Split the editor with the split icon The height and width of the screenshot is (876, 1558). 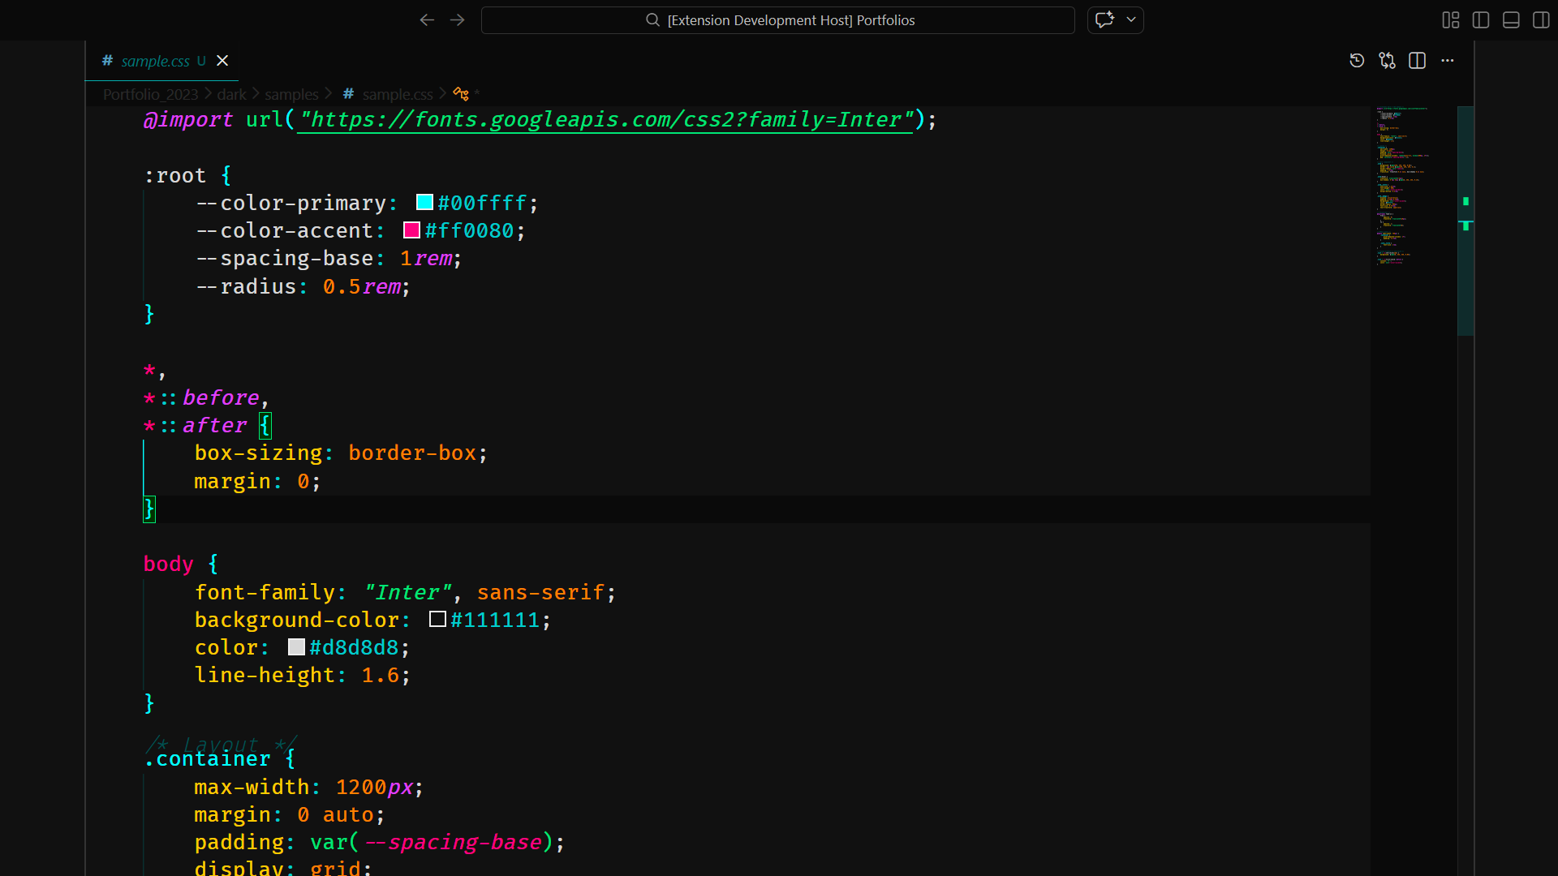pos(1418,61)
